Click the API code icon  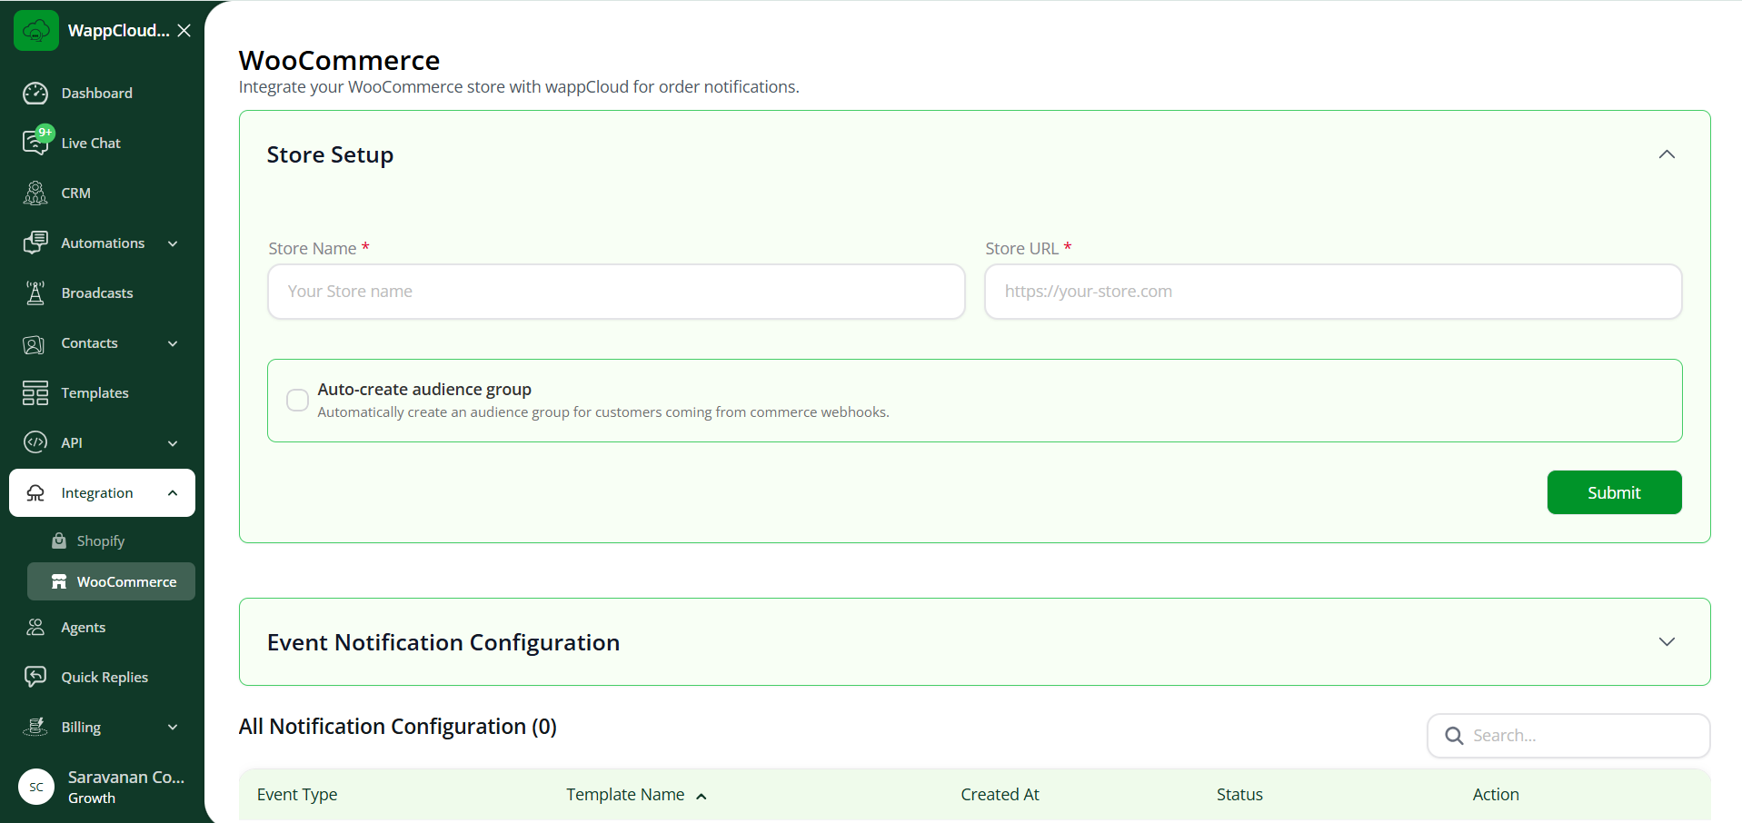tap(35, 442)
